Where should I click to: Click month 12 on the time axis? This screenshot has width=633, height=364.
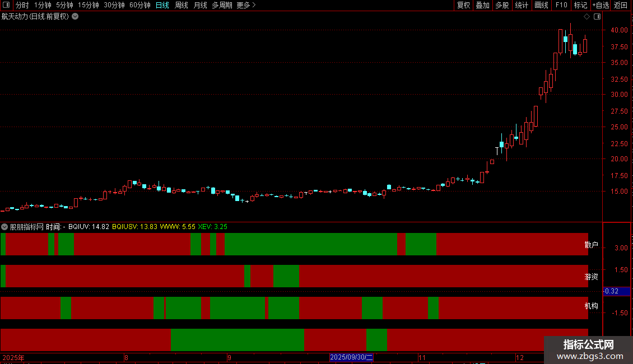pos(519,357)
